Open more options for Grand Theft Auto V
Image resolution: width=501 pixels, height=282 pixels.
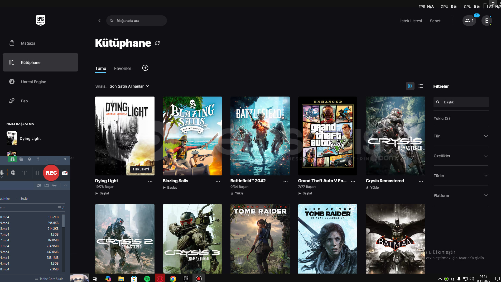tap(353, 181)
